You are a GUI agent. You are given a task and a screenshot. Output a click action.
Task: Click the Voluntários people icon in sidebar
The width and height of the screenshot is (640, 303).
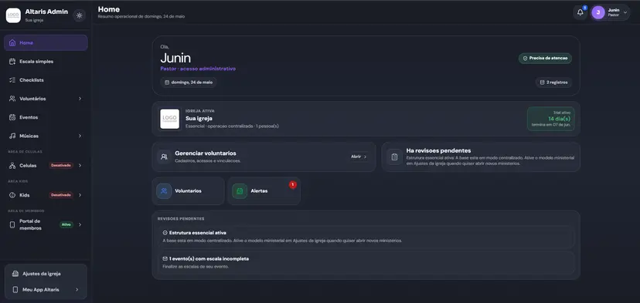coord(12,99)
